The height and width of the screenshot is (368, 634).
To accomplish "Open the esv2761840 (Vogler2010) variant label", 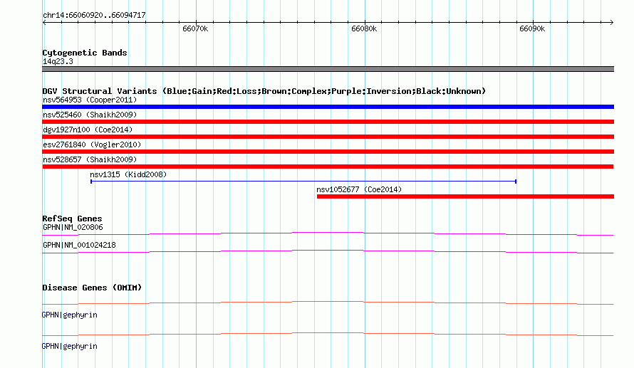I will [x=92, y=144].
